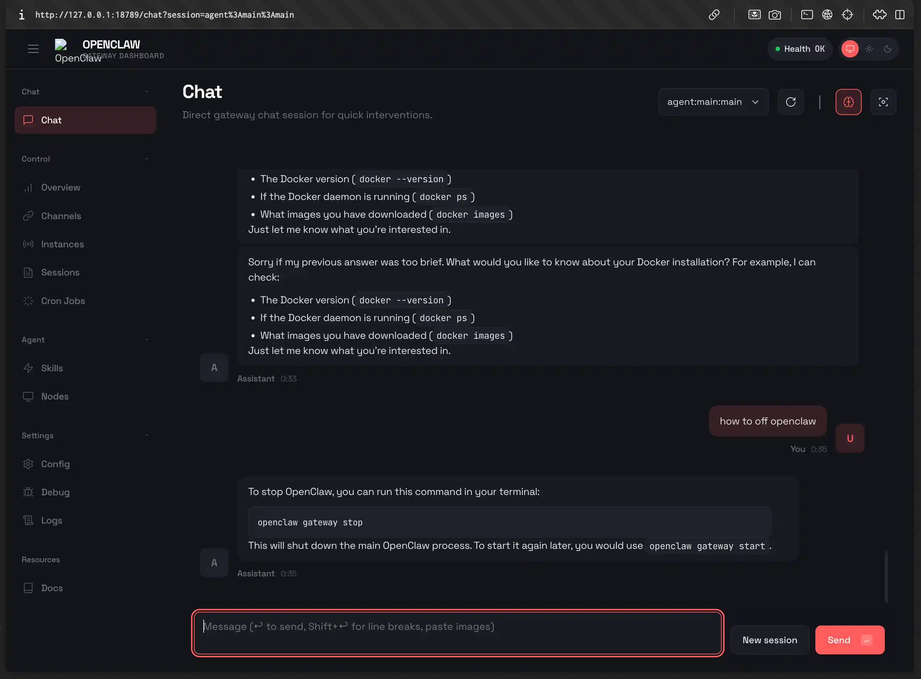The width and height of the screenshot is (921, 679).
Task: Collapse the Settings sidebar section
Action: tap(147, 435)
